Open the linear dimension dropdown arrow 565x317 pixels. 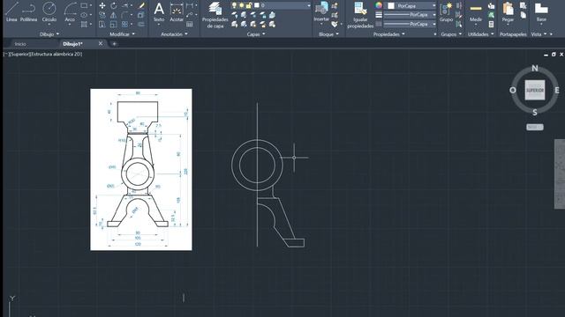196,5
